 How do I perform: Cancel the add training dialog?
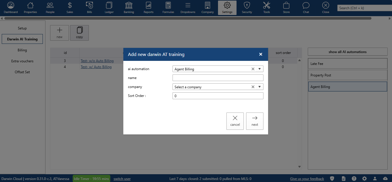235,121
